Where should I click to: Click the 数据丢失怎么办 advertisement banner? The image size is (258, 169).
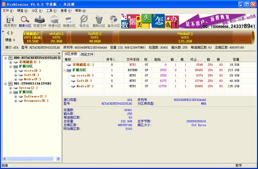(188, 21)
